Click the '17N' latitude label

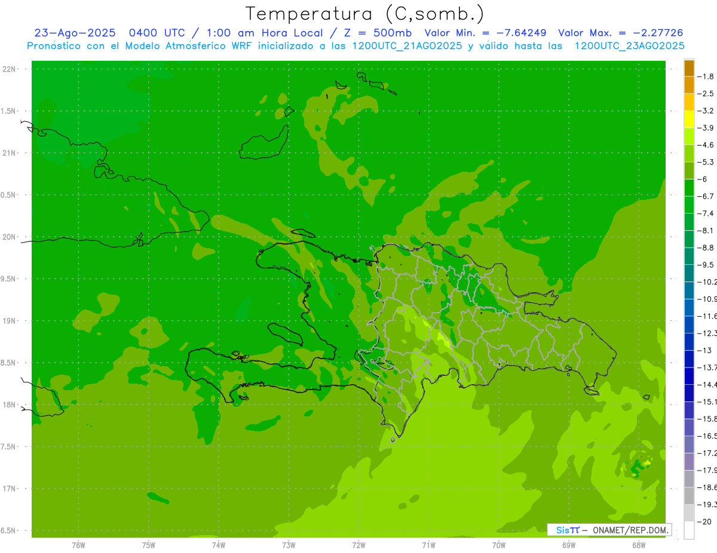pos(9,489)
